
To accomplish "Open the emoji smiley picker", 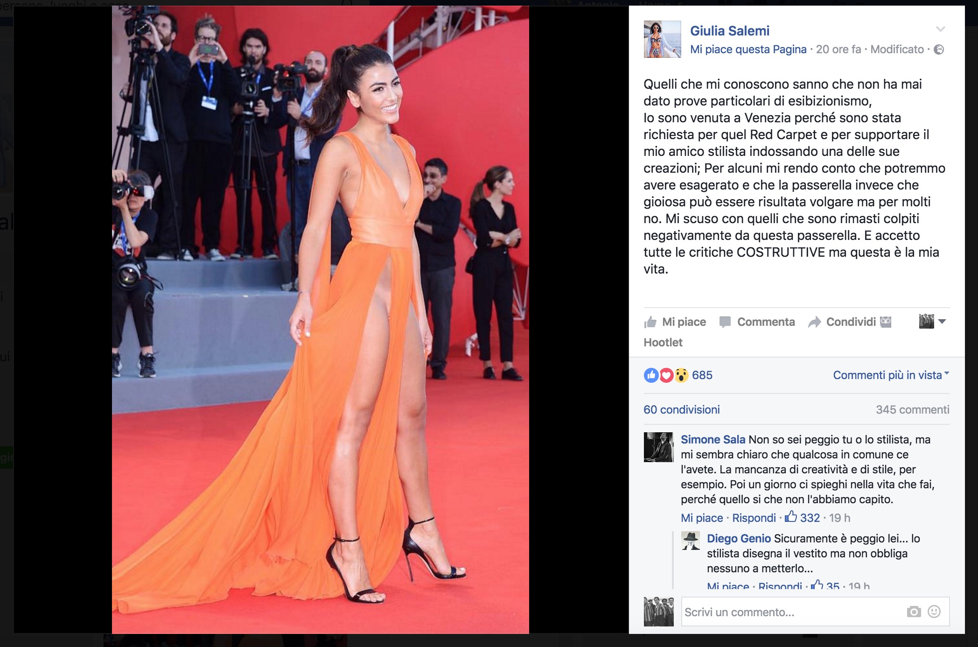I will tap(934, 612).
